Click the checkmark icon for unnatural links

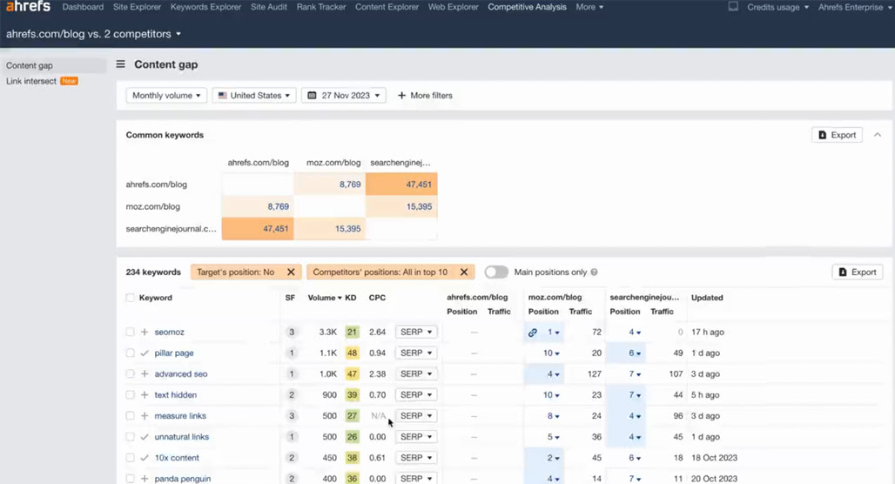[x=145, y=437]
